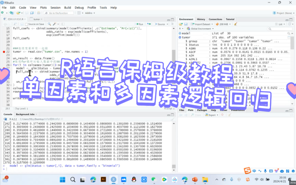Open the List view mode dropdown
Image resolution: width=296 pixels, height=185 pixels.
281,24
